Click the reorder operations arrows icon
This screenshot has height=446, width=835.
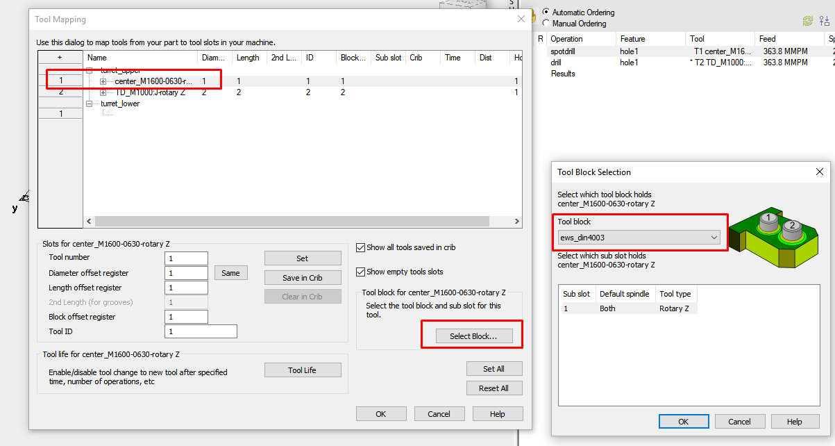pyautogui.click(x=823, y=19)
